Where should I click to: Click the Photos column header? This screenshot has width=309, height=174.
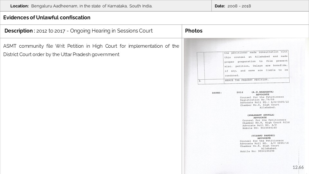[x=194, y=31]
